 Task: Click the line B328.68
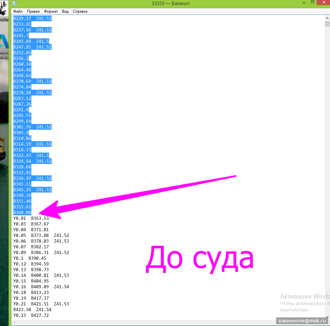point(22,167)
